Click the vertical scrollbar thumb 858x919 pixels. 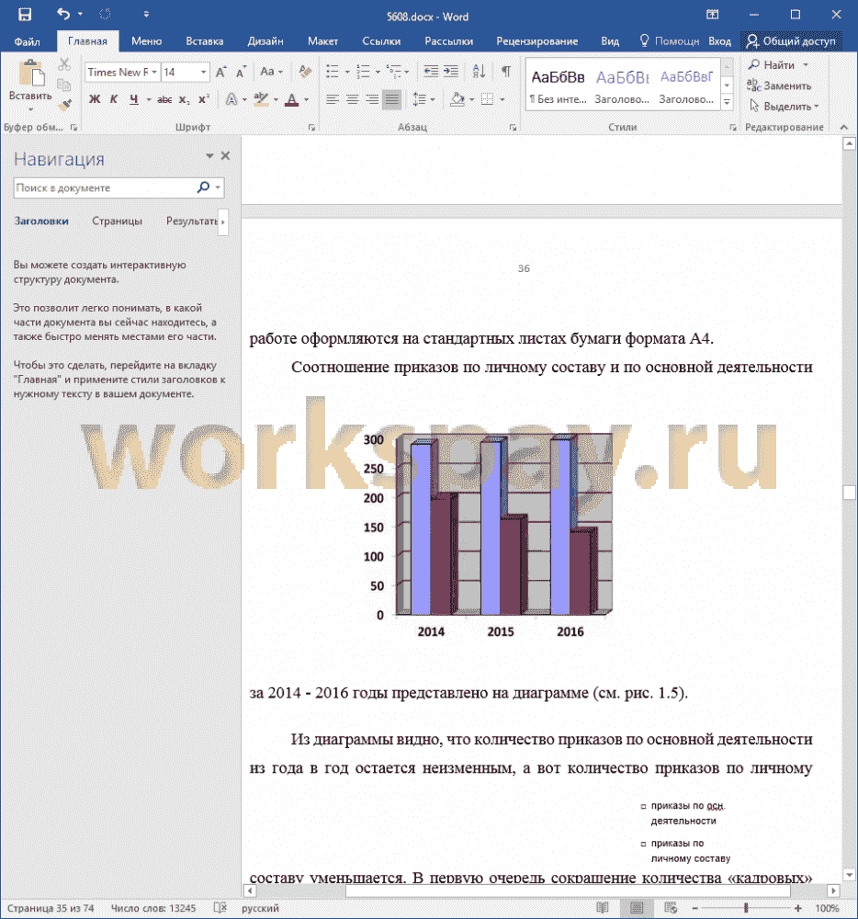849,492
